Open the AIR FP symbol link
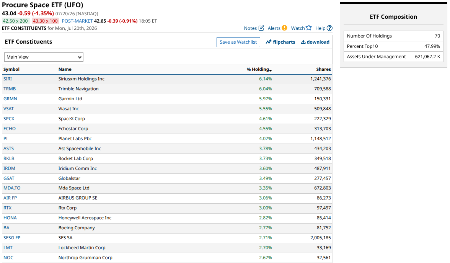This screenshot has width=450, height=263. tap(10, 198)
